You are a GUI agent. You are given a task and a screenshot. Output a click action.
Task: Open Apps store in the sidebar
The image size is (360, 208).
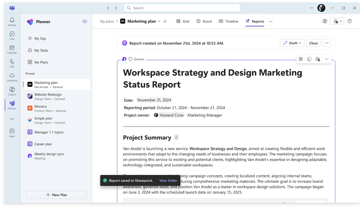coord(12,133)
